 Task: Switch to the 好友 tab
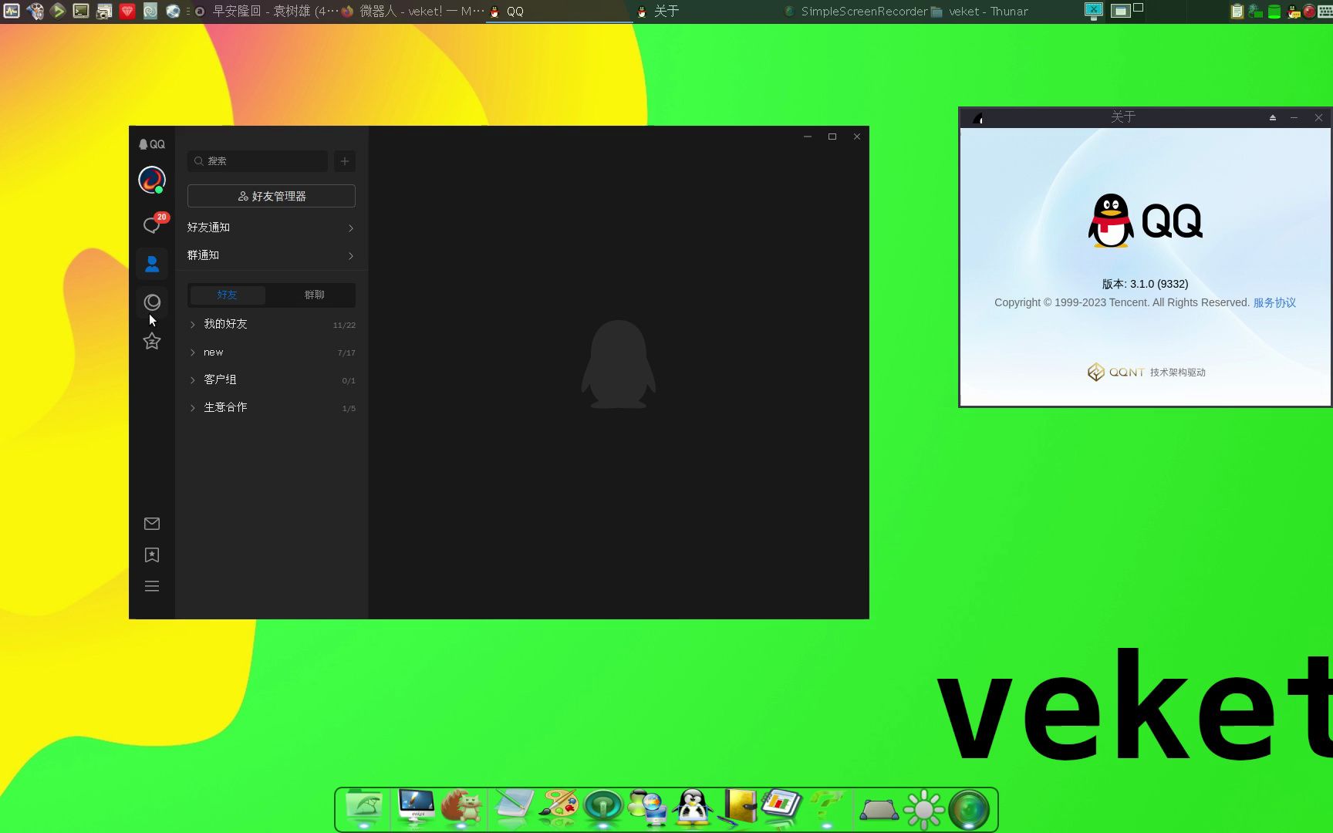(228, 295)
